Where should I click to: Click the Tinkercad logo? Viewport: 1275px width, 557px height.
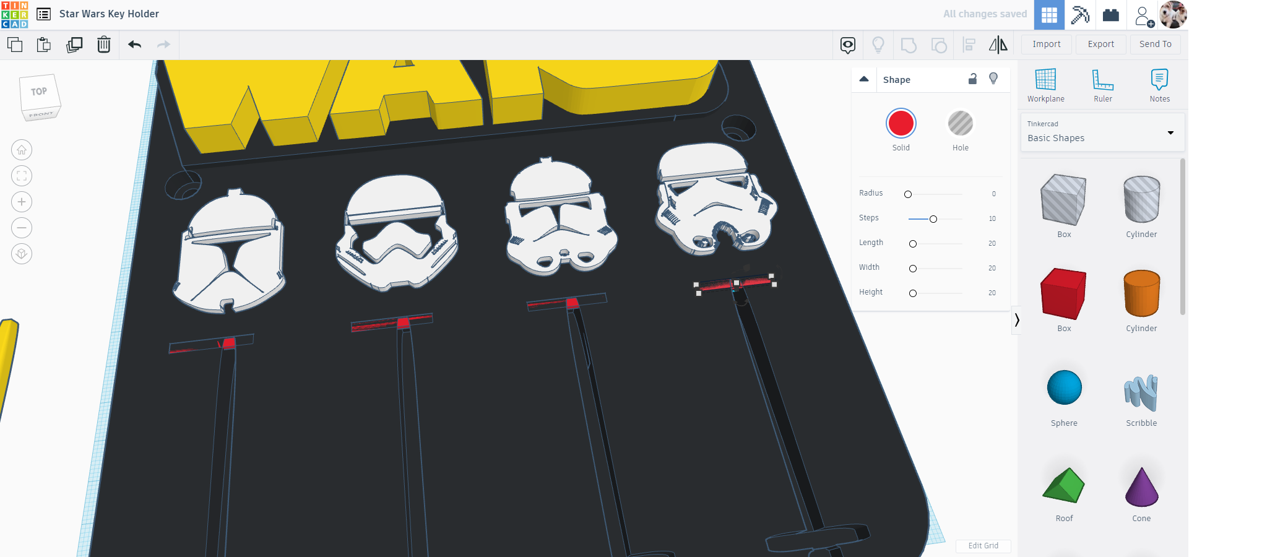(15, 15)
